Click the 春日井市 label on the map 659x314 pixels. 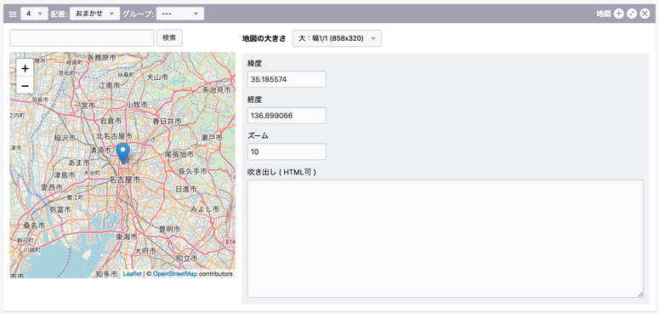coord(168,121)
